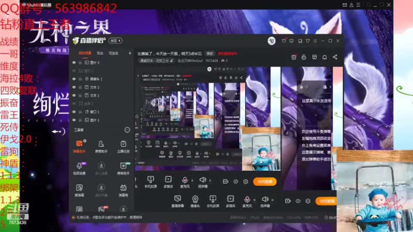Hide the 图片 1 layer

pos(74,120)
